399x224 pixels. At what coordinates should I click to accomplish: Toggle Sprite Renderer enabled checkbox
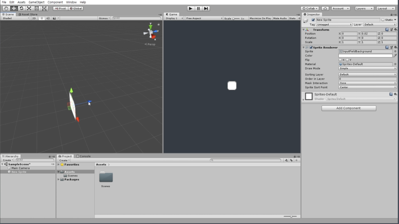point(311,47)
